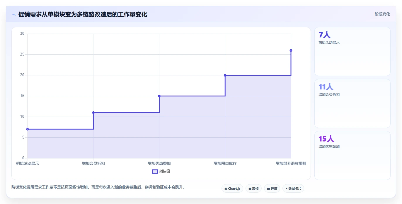Click the 15人 stat card value
Image resolution: width=402 pixels, height=204 pixels.
pyautogui.click(x=326, y=139)
